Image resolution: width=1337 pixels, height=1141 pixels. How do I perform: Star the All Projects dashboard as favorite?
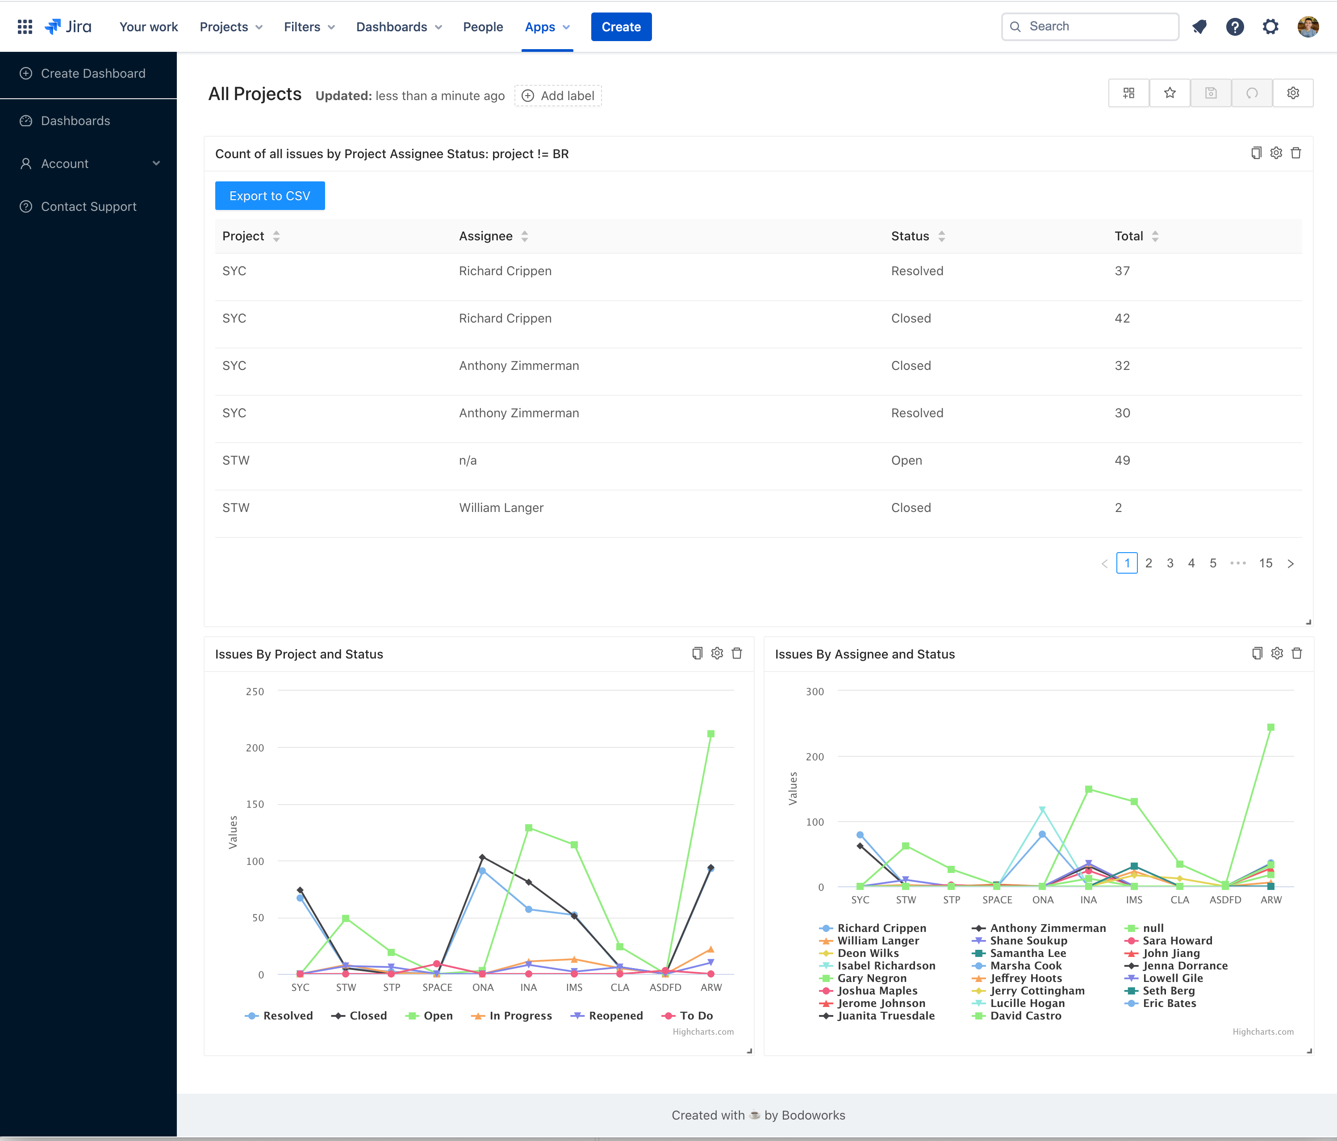[x=1170, y=92]
